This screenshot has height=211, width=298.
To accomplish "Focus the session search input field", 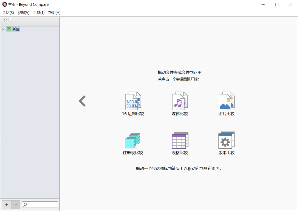I will pyautogui.click(x=42, y=205).
